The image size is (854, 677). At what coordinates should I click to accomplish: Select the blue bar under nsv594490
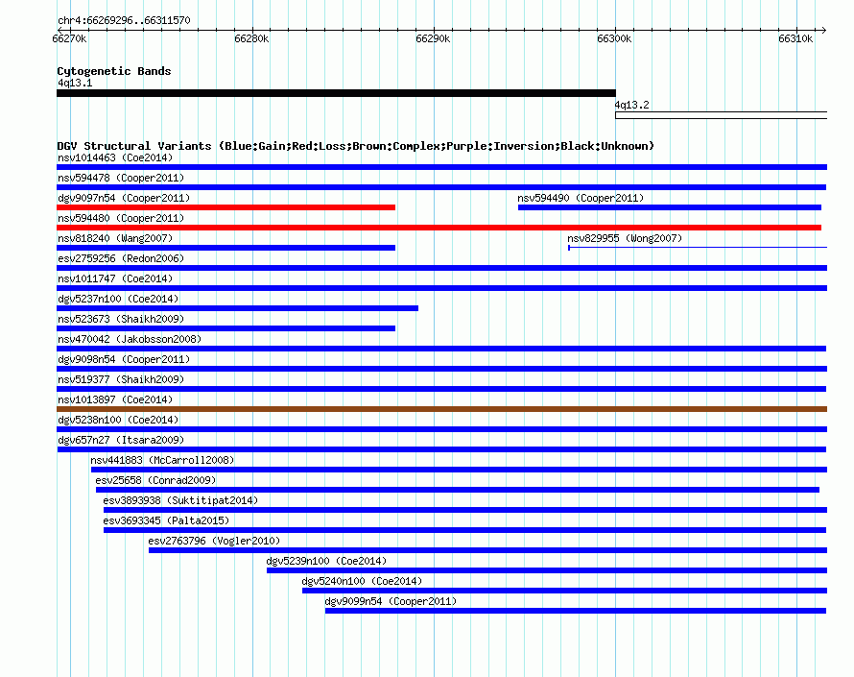coord(670,207)
